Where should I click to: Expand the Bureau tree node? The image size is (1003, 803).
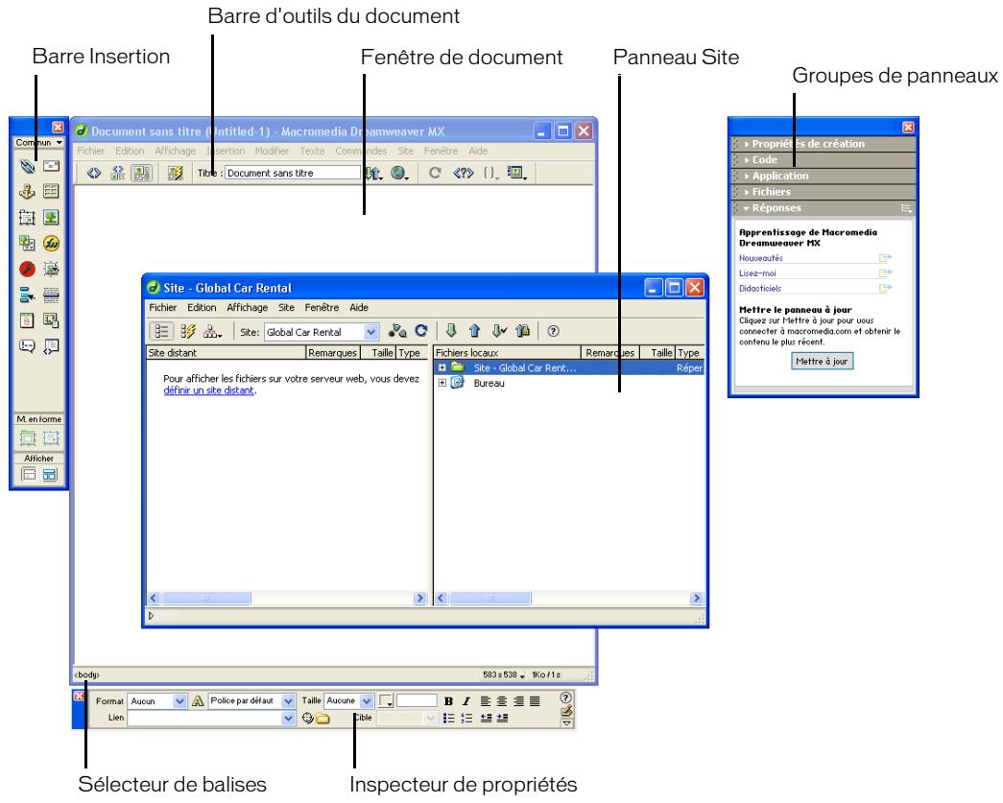click(442, 383)
